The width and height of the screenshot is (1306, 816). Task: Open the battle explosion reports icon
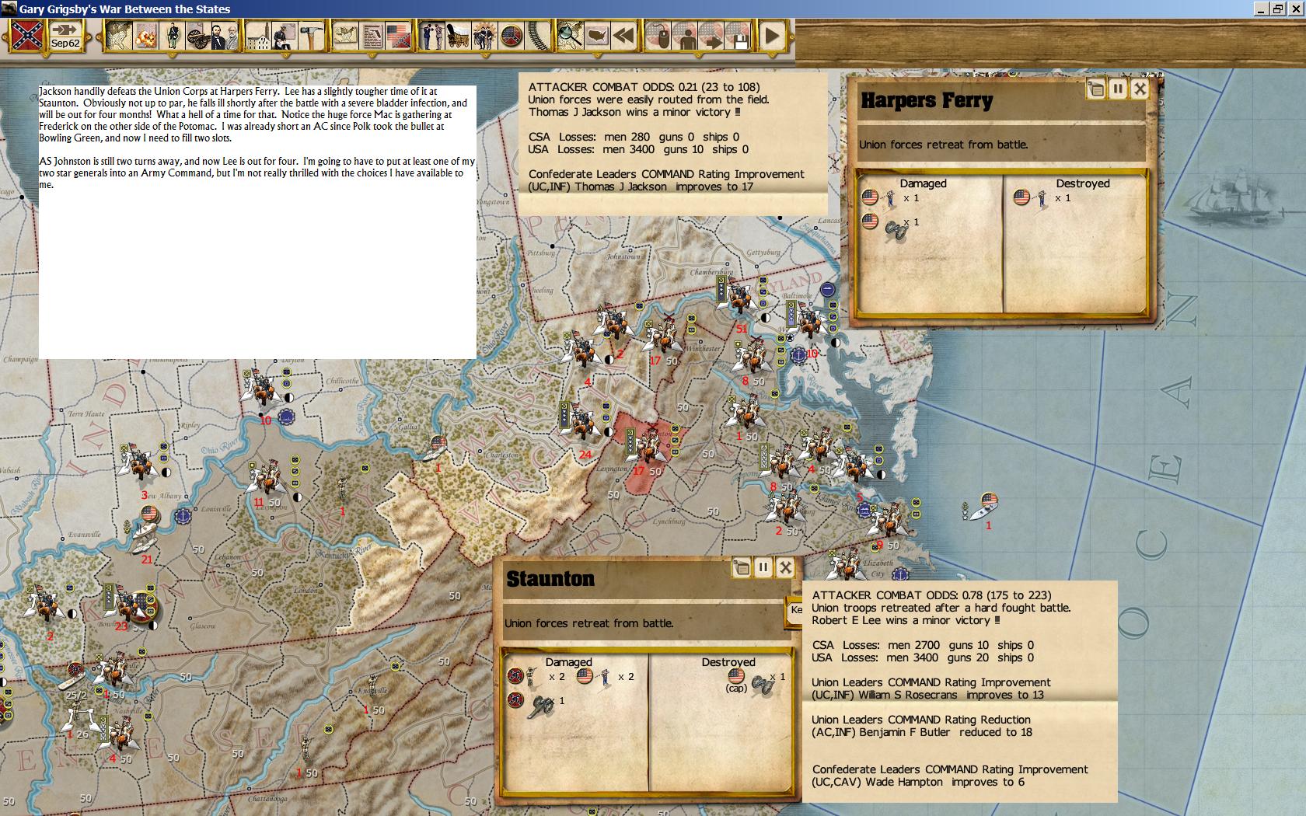pyautogui.click(x=145, y=36)
